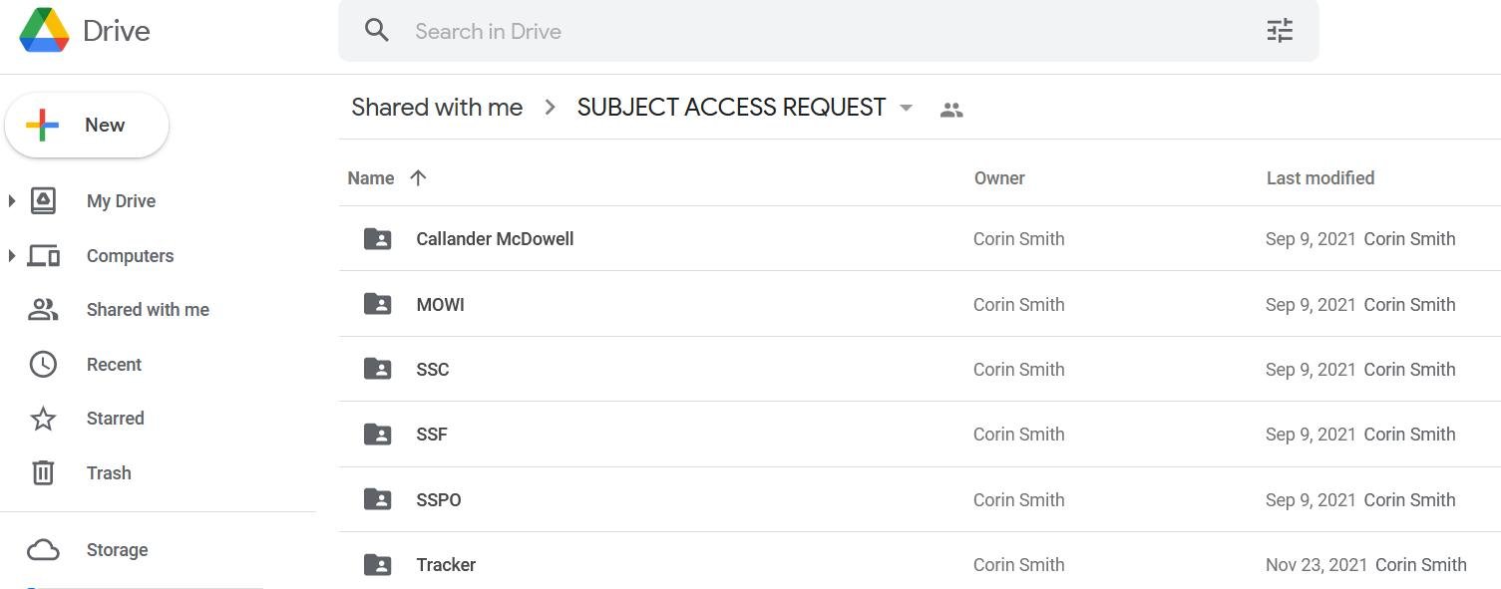Navigate to Shared with me breadcrumb

click(x=437, y=107)
